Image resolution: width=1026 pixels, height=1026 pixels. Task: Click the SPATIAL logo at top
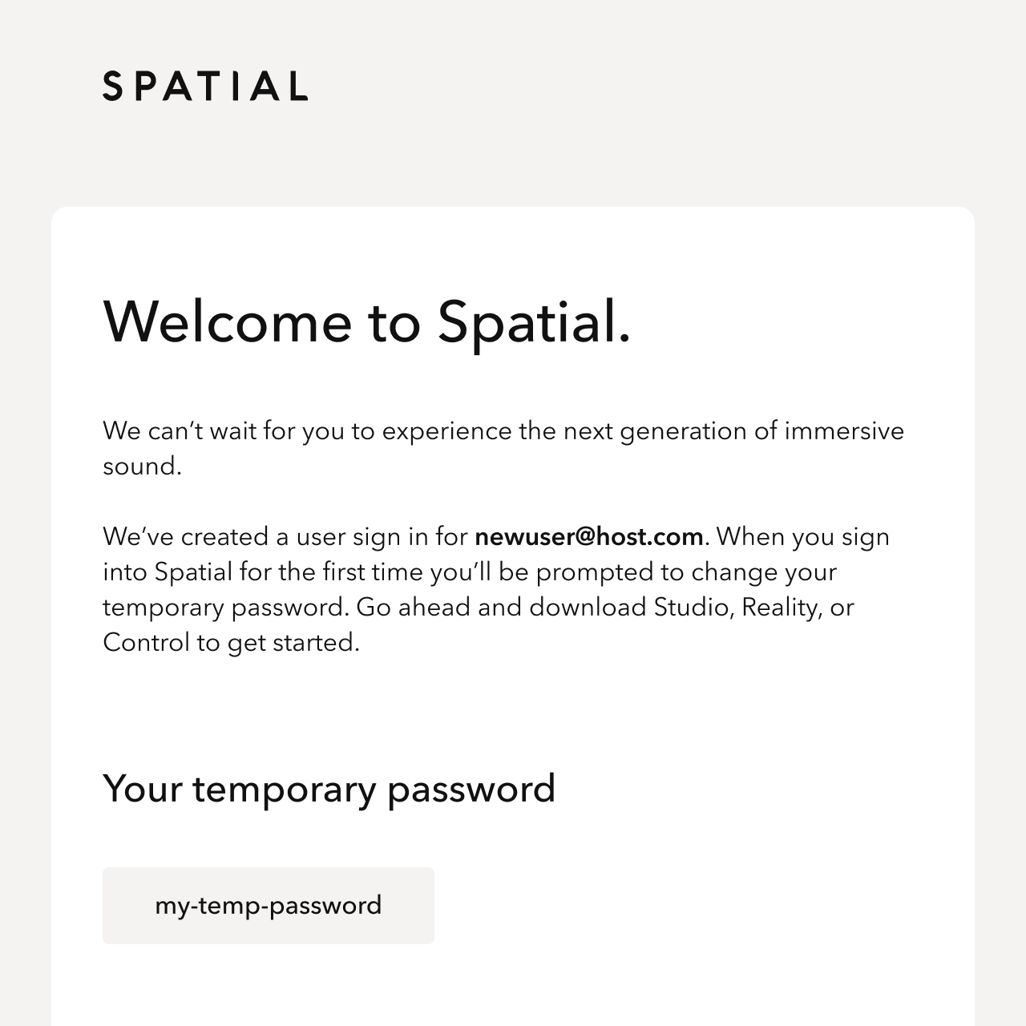(205, 86)
